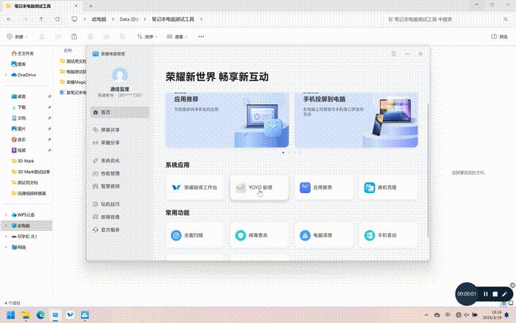
Task: Open 病毒查杀 virus scan
Action: pyautogui.click(x=259, y=235)
